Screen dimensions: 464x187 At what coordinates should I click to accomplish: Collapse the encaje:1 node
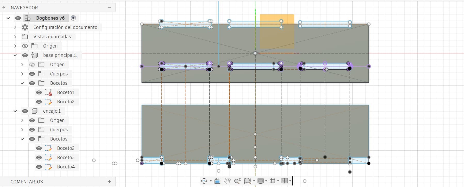pyautogui.click(x=15, y=111)
